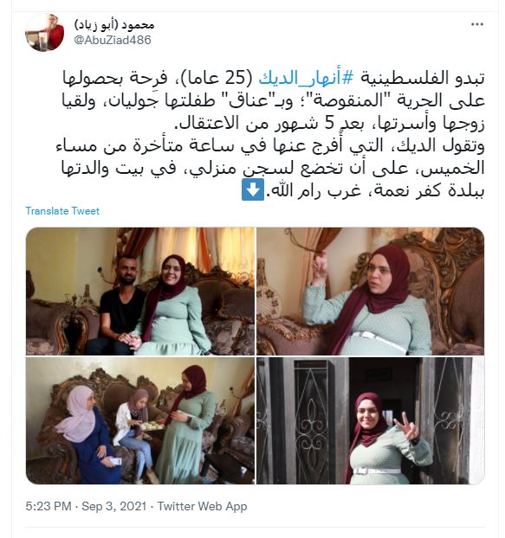Open the three-dot more options menu

(x=476, y=24)
